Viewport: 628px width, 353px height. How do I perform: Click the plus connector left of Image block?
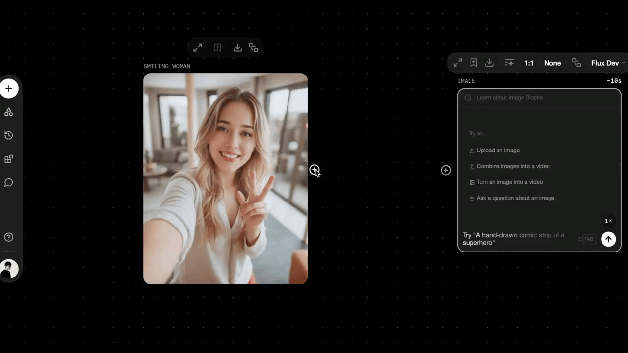click(x=446, y=170)
